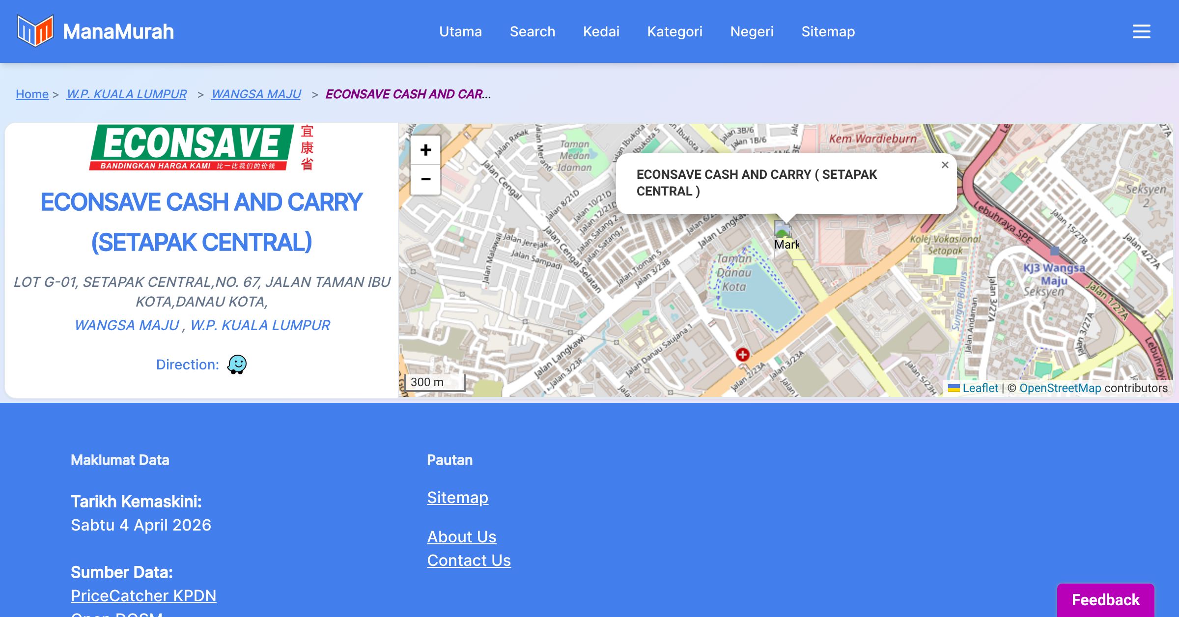This screenshot has width=1179, height=617.
Task: Zoom out on the map
Action: click(x=425, y=179)
